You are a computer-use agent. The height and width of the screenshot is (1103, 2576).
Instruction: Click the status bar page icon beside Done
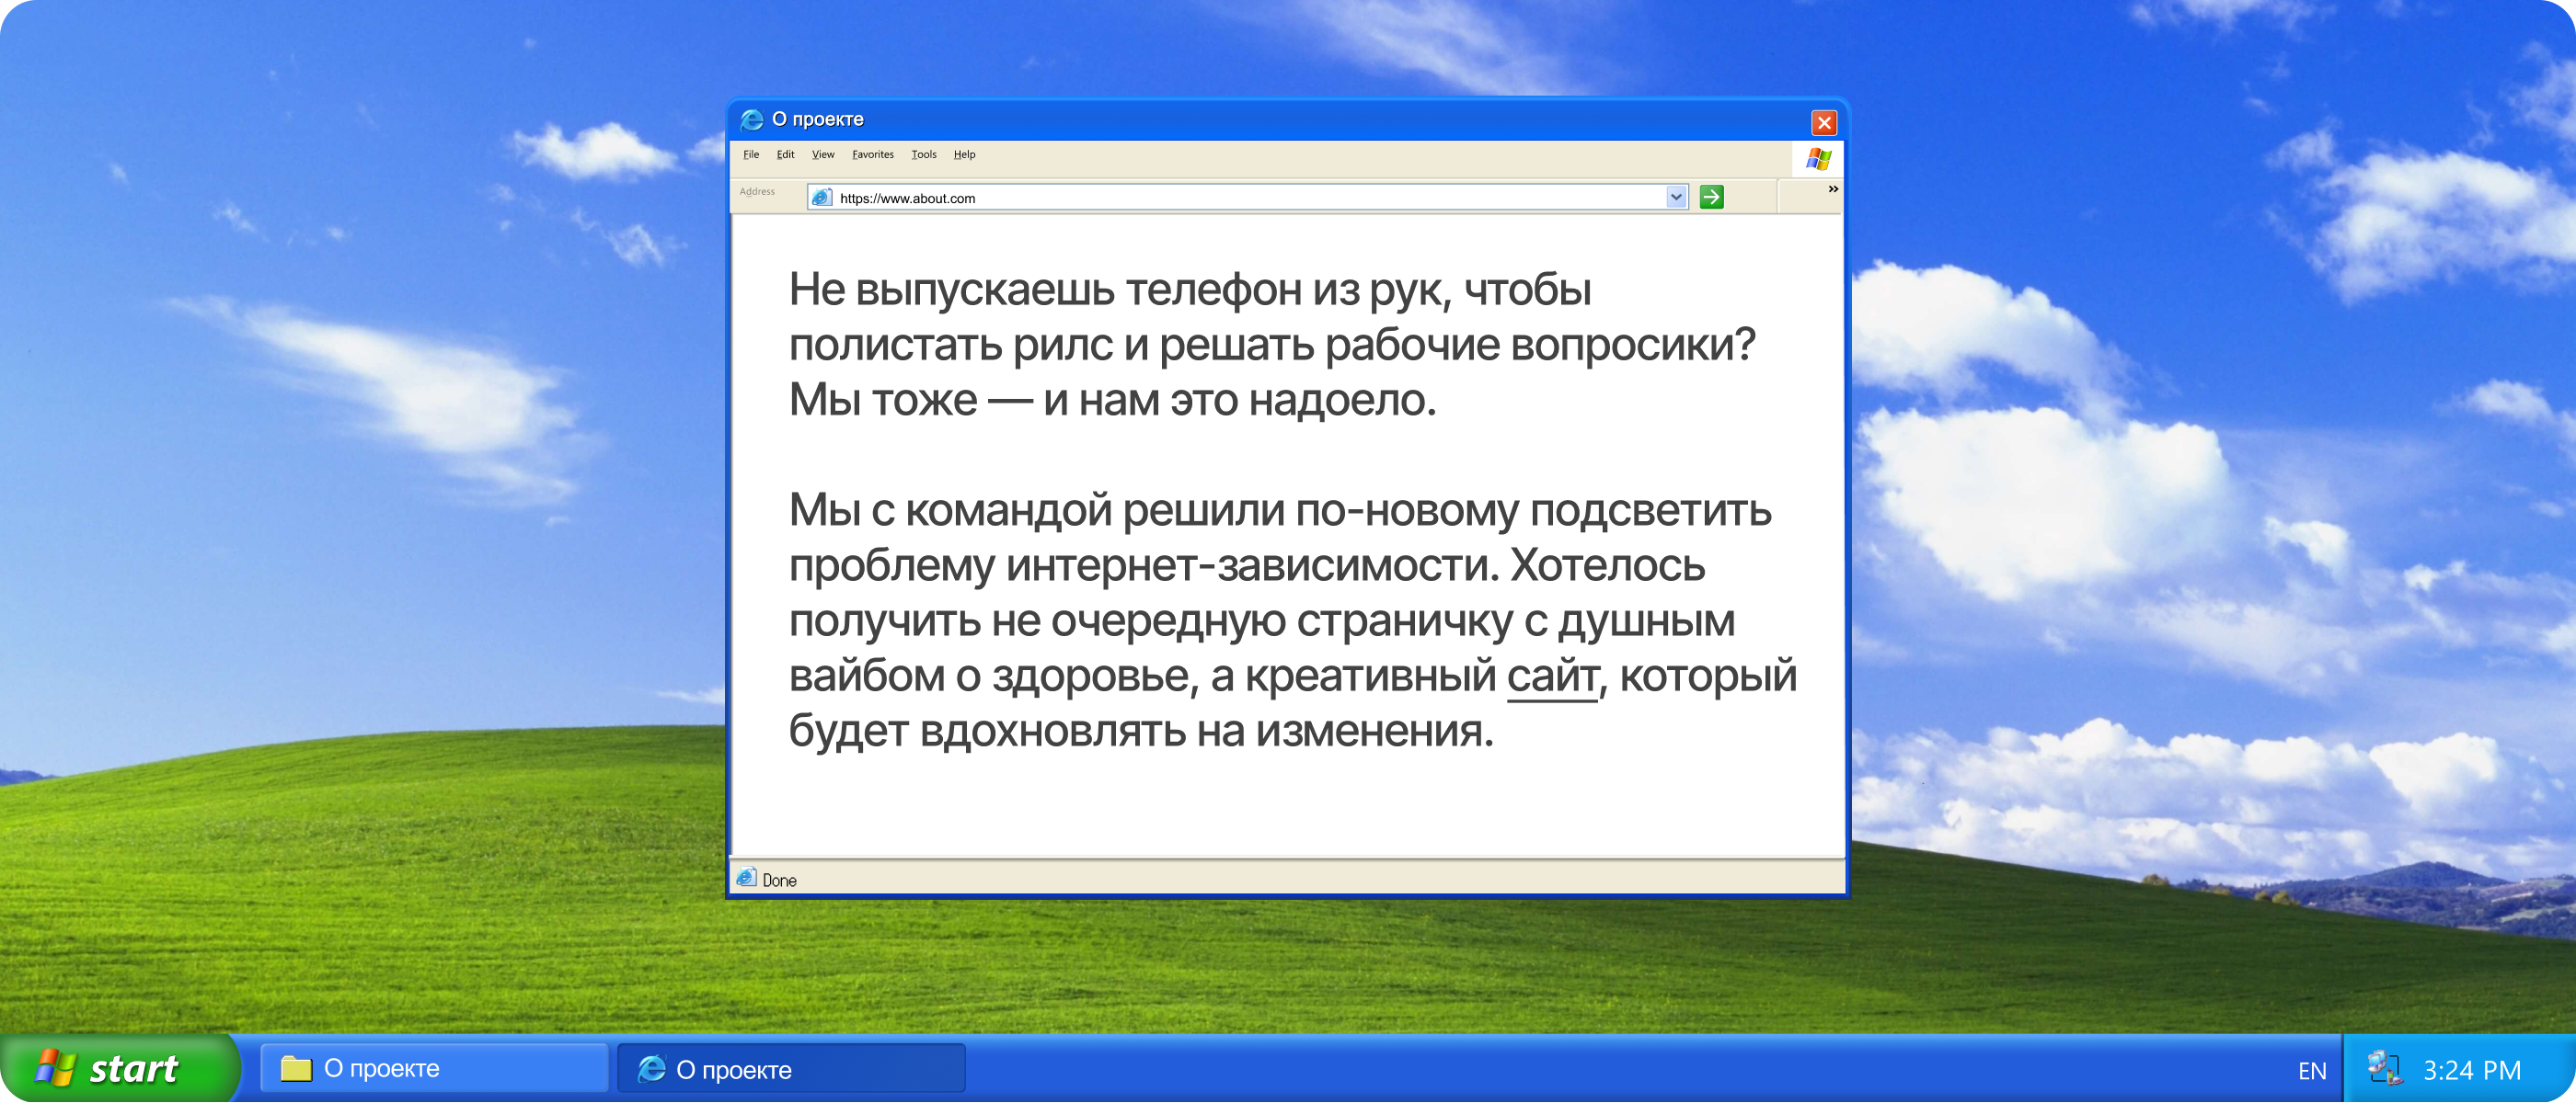746,878
